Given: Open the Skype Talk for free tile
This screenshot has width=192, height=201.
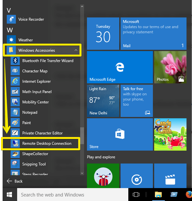Looking at the screenshot, I should pyautogui.click(x=137, y=101).
